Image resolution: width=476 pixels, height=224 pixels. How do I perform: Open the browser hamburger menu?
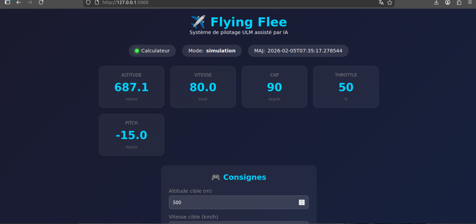pyautogui.click(x=470, y=3)
